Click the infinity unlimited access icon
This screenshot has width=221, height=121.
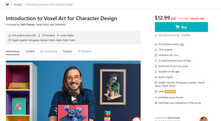click(156, 97)
